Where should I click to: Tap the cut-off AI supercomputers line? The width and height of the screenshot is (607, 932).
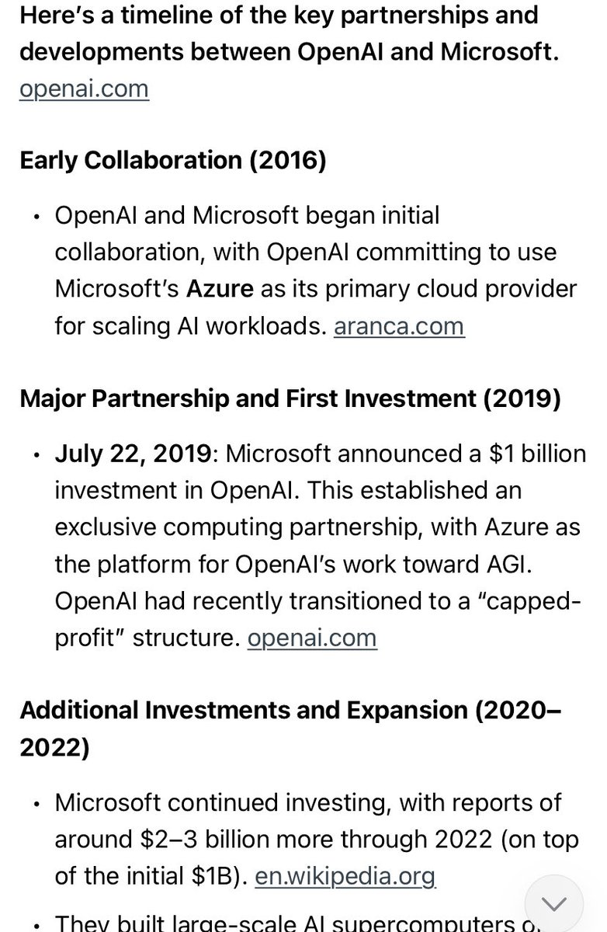pyautogui.click(x=287, y=923)
